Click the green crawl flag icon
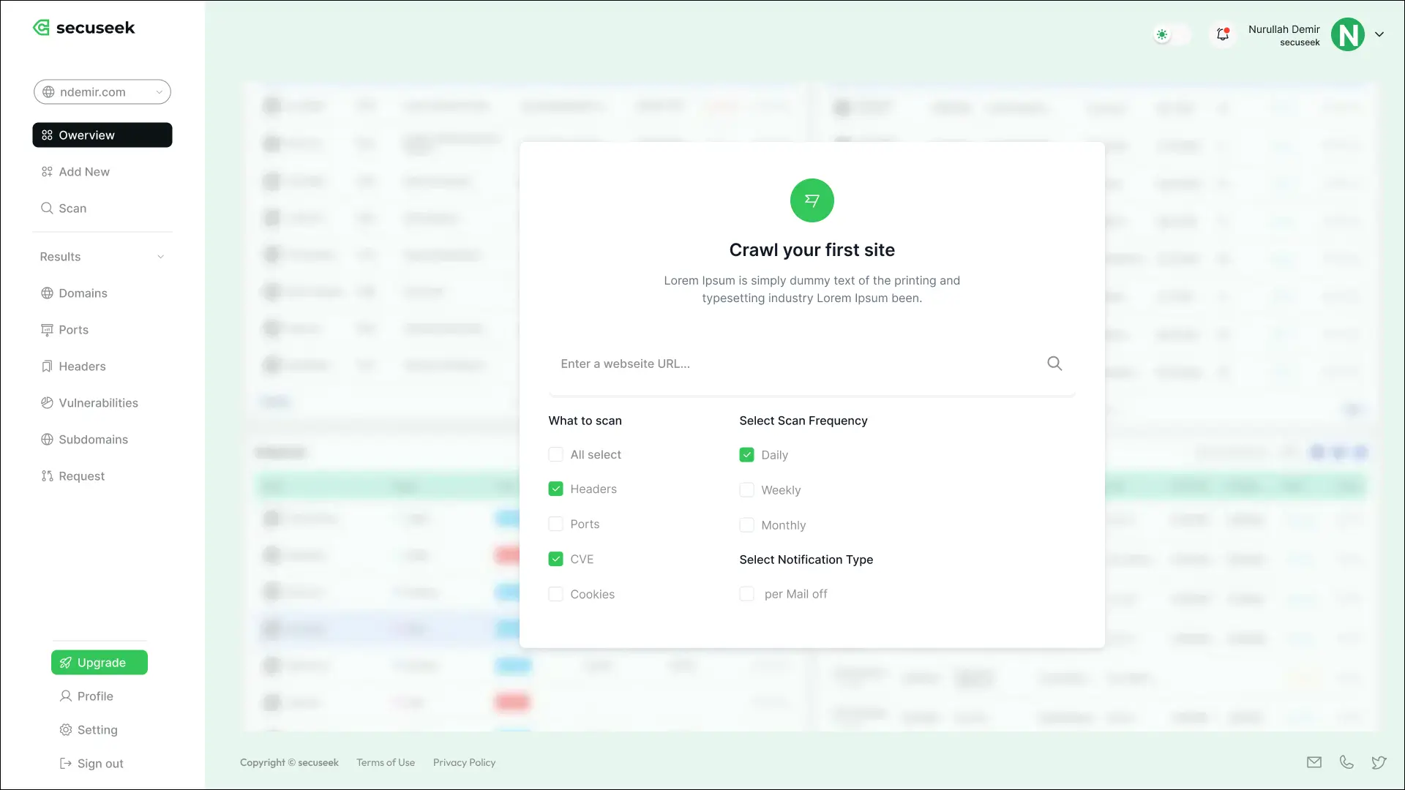This screenshot has height=790, width=1405. pos(812,200)
